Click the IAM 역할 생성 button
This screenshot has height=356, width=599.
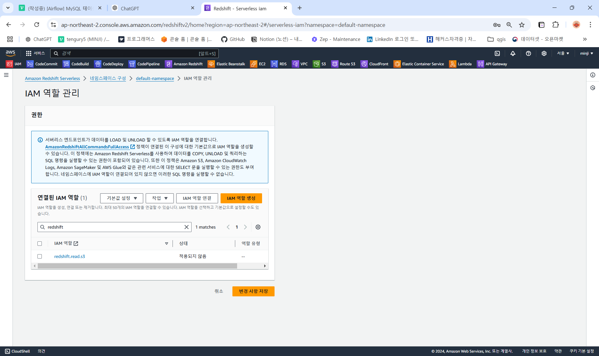(x=241, y=198)
